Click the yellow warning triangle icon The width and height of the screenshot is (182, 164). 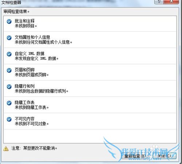click(x=6, y=149)
